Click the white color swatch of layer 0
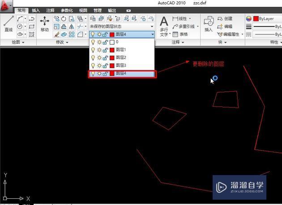Viewport: 282px width, 205px height. 112,42
